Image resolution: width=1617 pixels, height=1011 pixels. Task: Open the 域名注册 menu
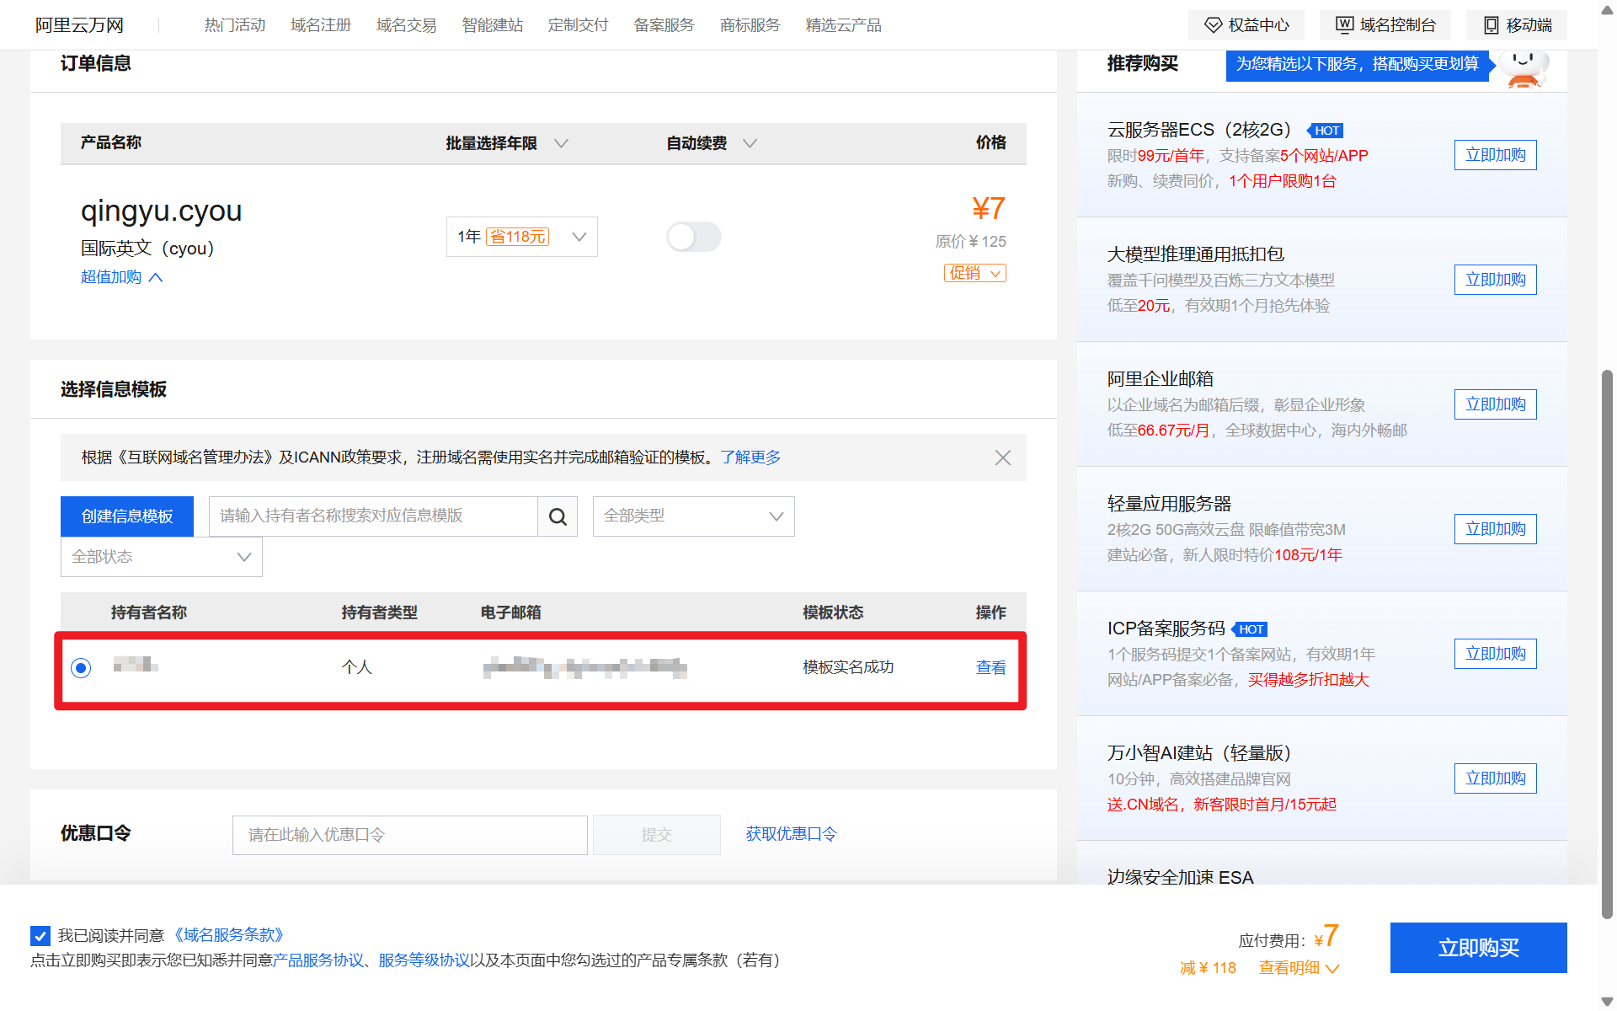tap(321, 25)
